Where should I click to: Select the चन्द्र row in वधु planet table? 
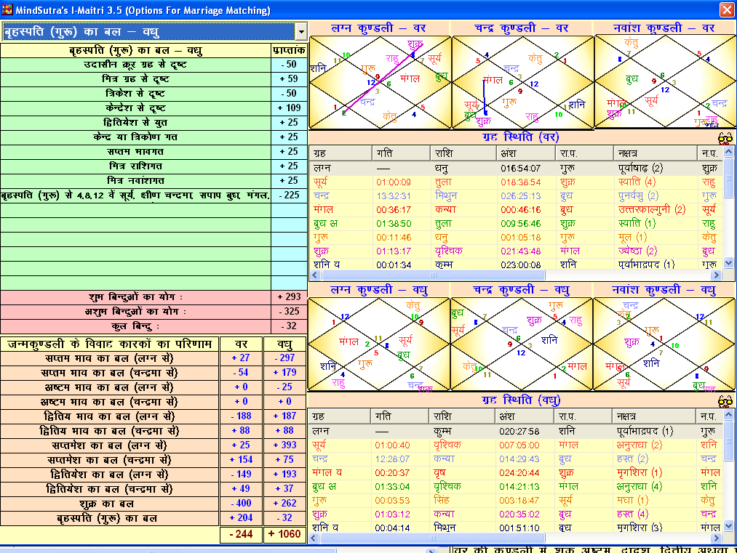(516, 459)
